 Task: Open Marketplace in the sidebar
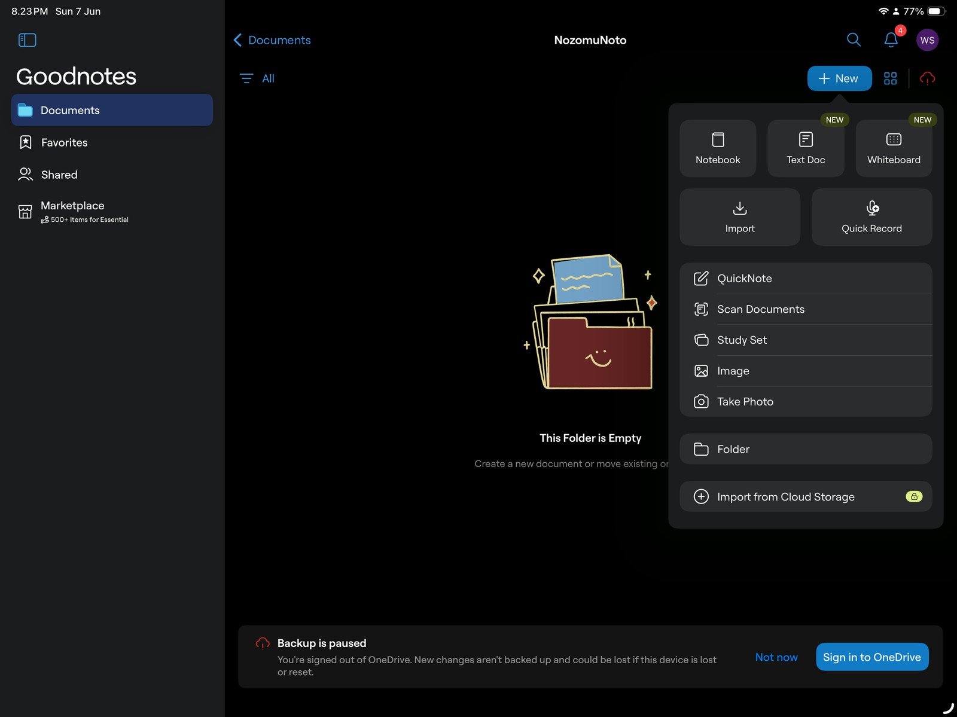[x=112, y=211]
